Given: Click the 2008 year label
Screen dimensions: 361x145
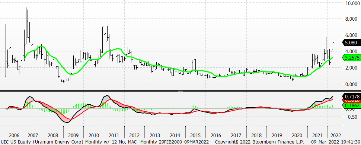Looking at the screenshot, I should tap(53, 135).
